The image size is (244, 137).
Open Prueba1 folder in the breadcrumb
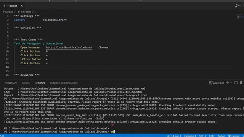pyautogui.click(x=8, y=12)
